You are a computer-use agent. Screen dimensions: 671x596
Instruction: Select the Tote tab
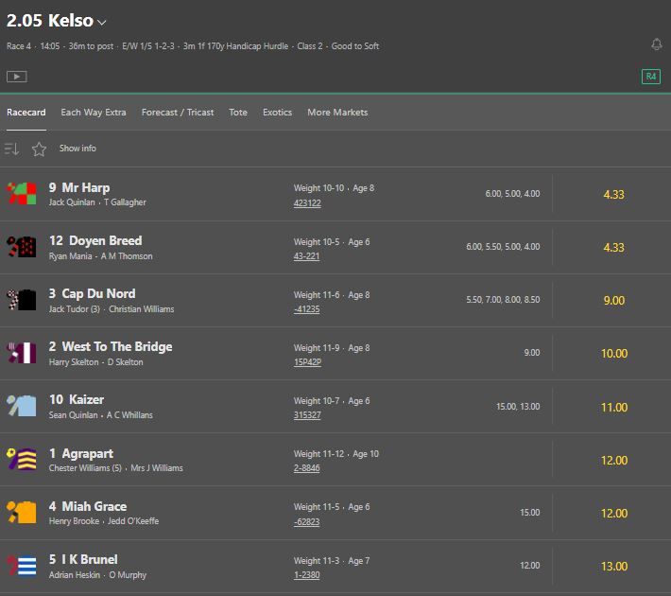coord(238,113)
